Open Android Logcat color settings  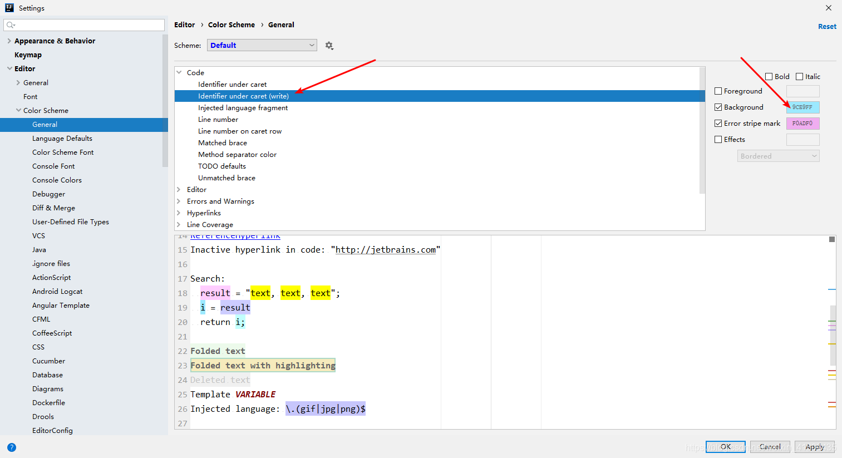click(57, 292)
